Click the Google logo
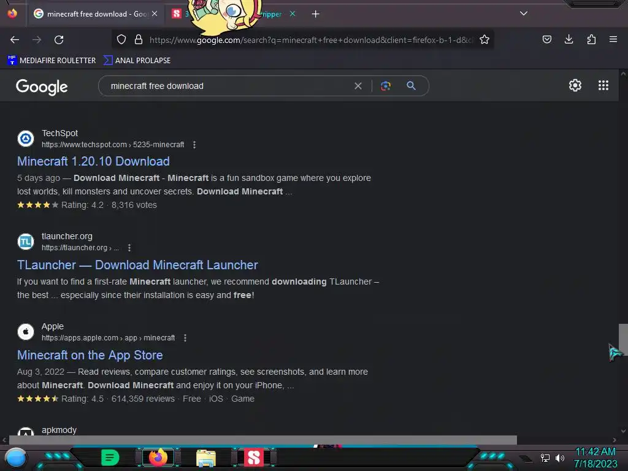Image resolution: width=628 pixels, height=471 pixels. tap(42, 86)
